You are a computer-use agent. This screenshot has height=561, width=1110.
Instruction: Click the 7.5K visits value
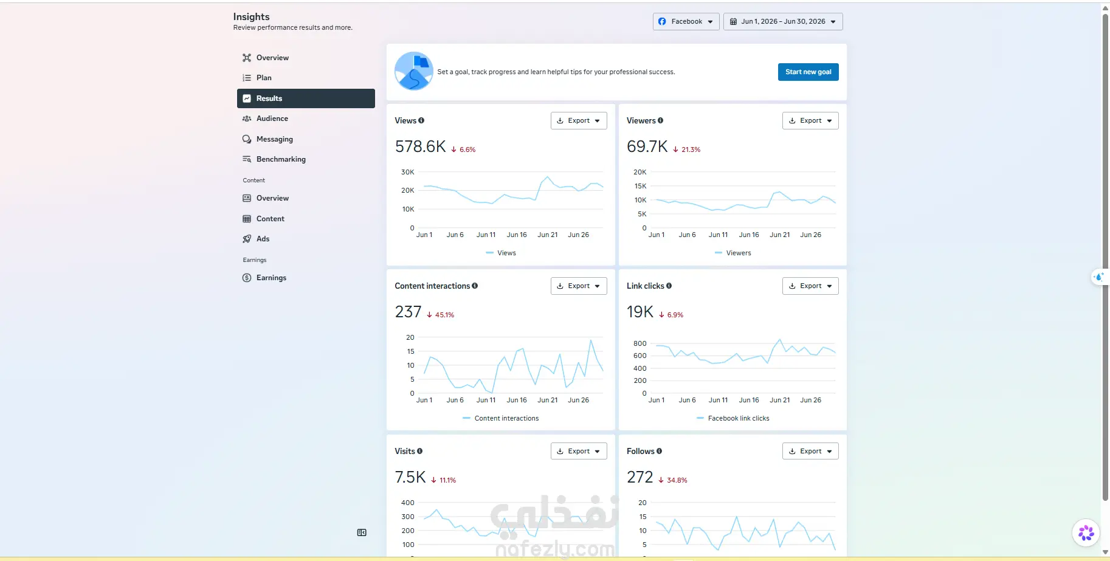410,477
